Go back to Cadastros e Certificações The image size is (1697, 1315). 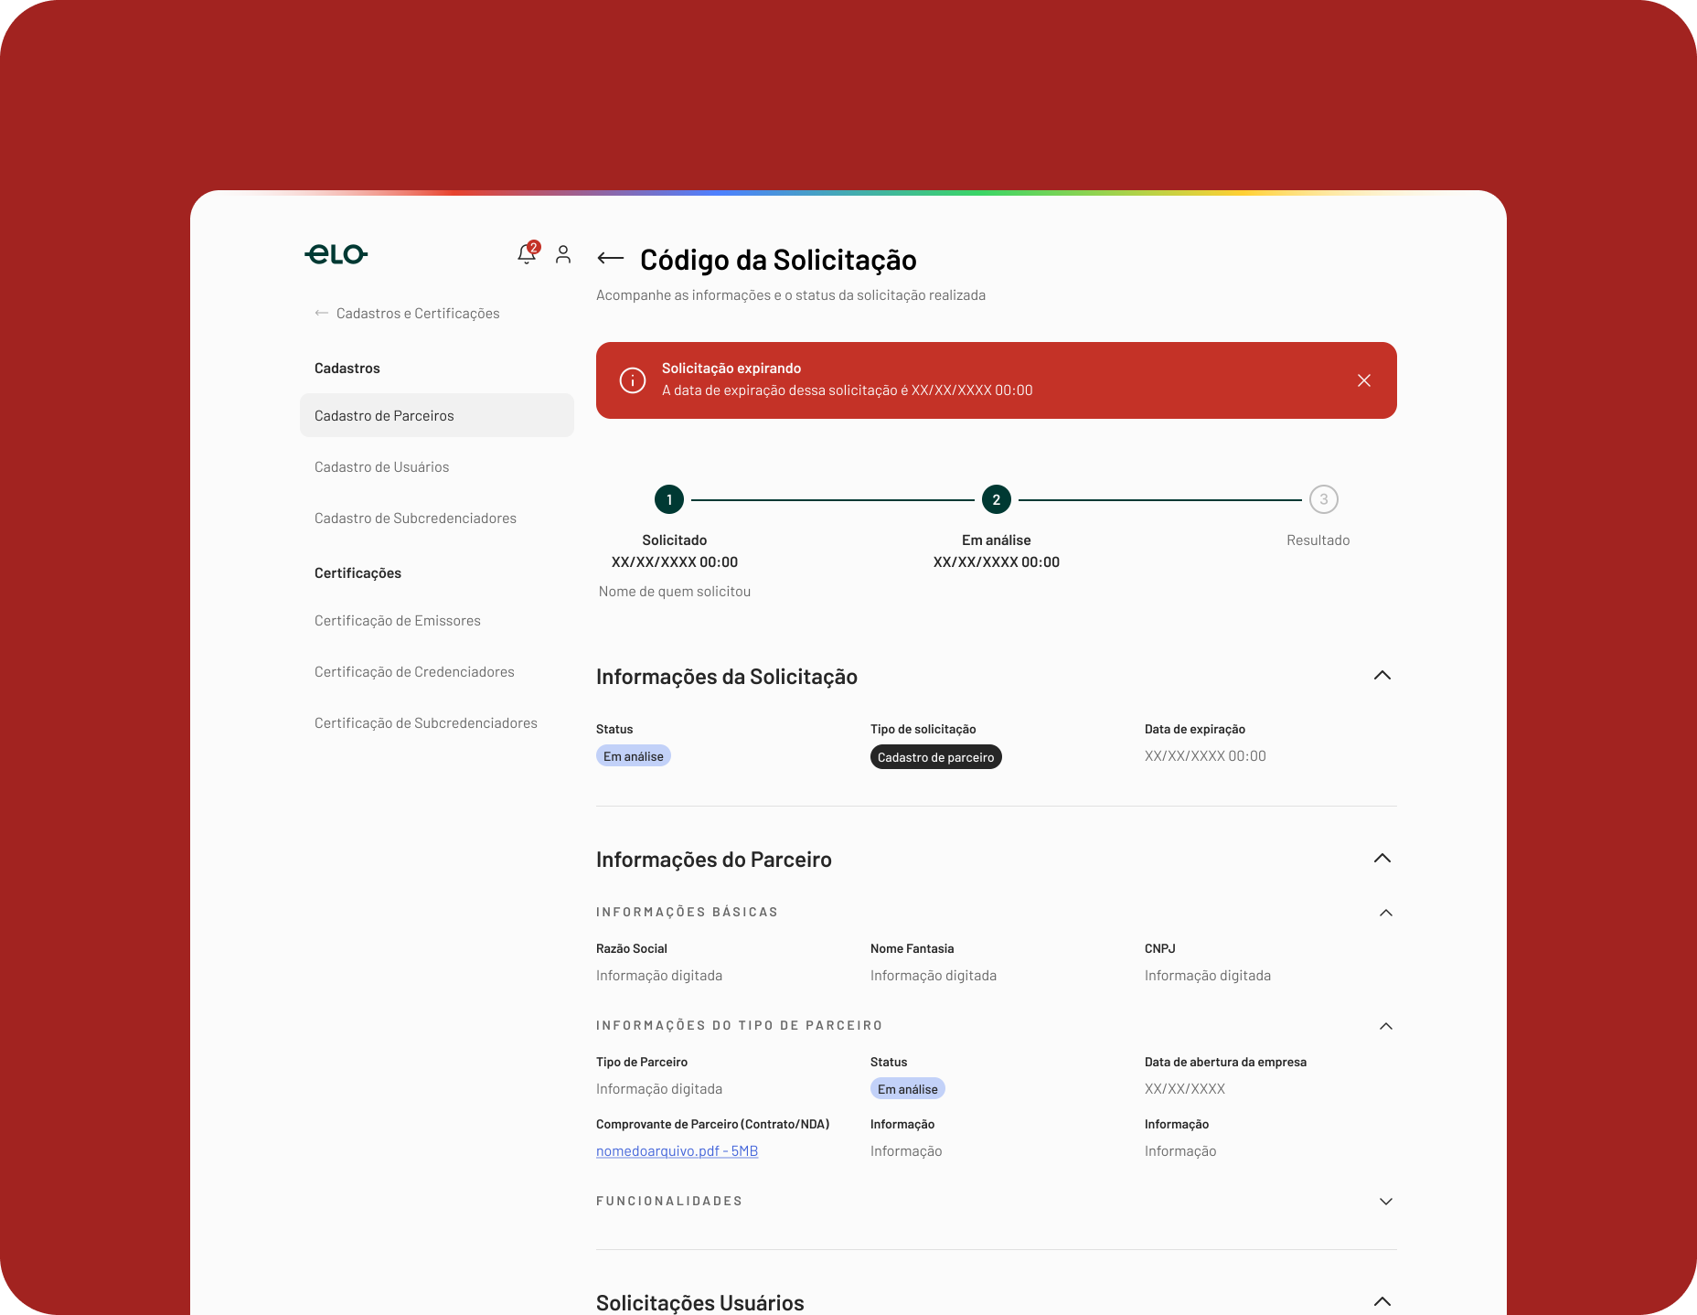coord(407,314)
